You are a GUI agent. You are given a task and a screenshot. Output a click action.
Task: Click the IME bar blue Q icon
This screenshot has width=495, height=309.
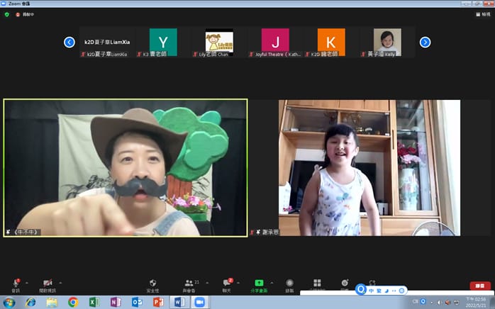[x=361, y=290]
